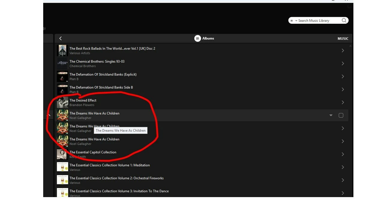Click artist name 'Chemical Brothers'
This screenshot has height=216, width=384.
[x=82, y=66]
